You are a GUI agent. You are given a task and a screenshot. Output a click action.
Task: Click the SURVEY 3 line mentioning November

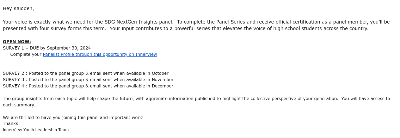tap(88, 80)
